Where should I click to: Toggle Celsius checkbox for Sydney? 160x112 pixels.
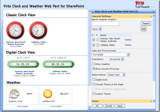click(94, 40)
